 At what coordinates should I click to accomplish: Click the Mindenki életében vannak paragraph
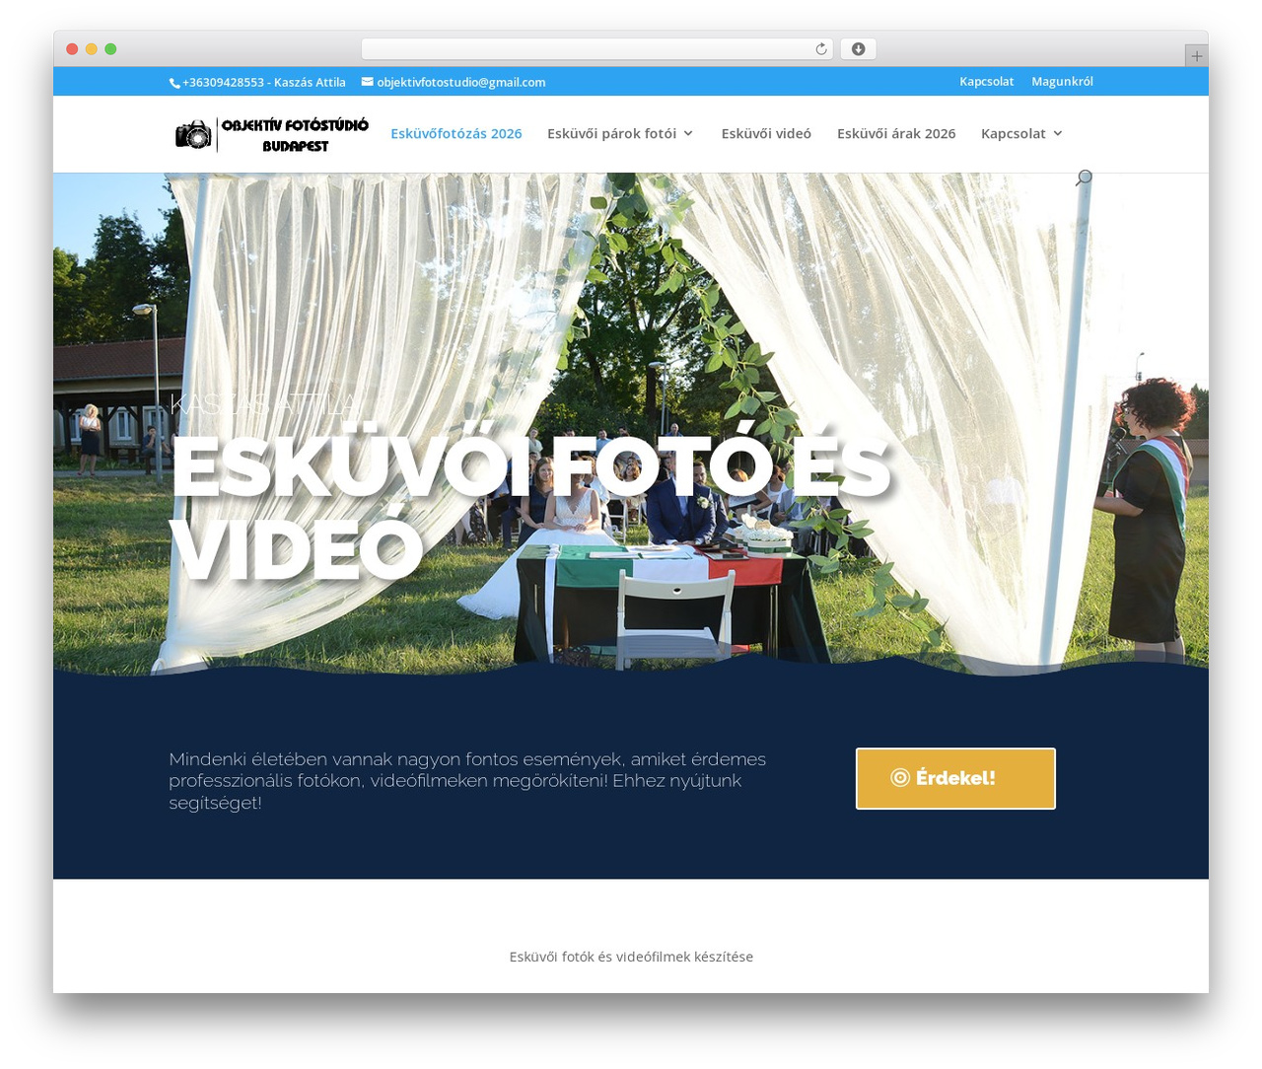click(467, 781)
